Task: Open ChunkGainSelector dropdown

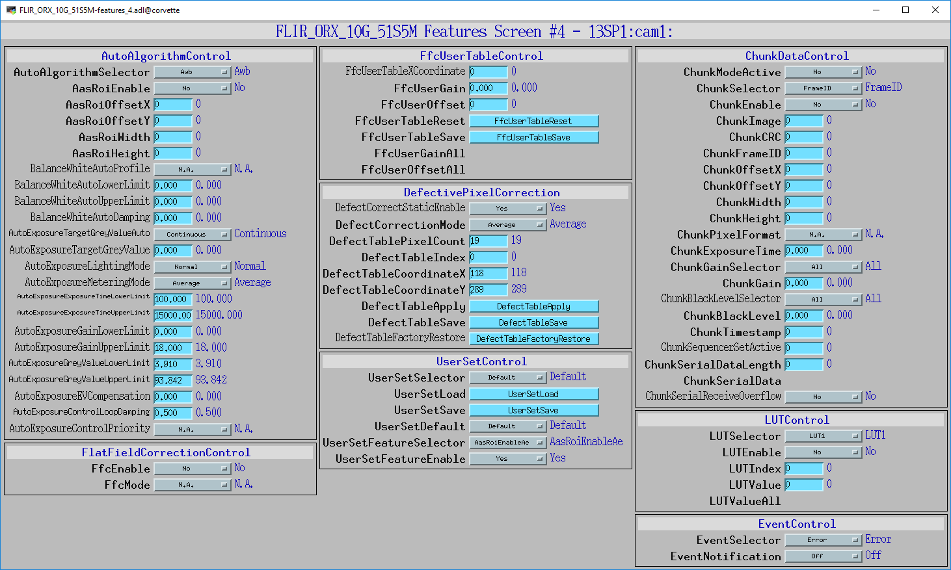Action: 824,267
